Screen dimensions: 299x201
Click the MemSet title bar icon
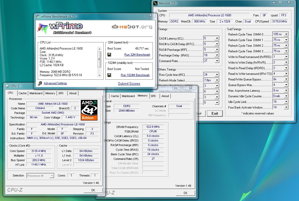155,3
